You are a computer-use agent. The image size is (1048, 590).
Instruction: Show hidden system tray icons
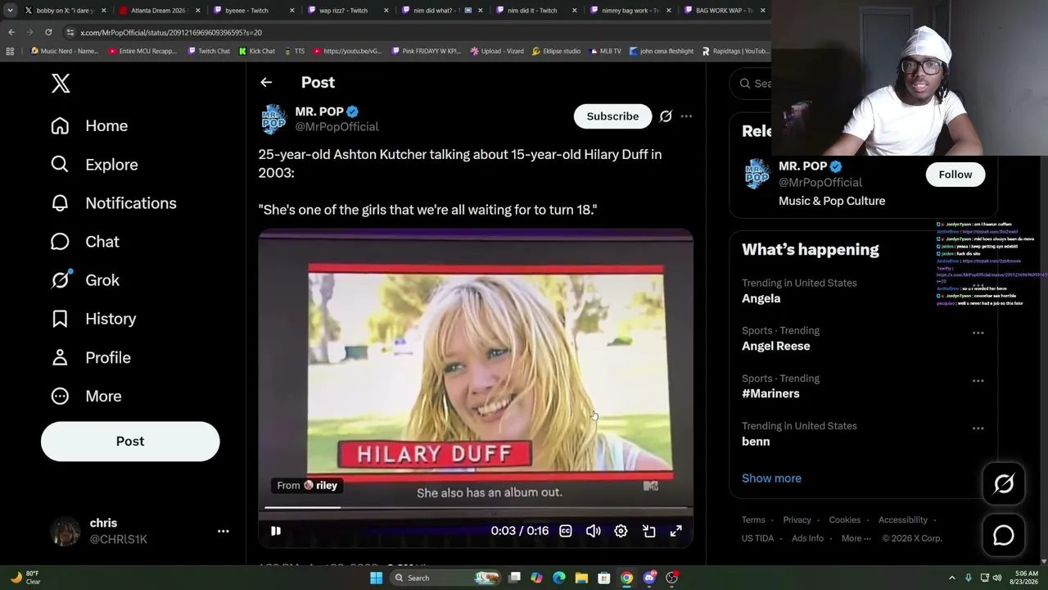[x=951, y=578]
